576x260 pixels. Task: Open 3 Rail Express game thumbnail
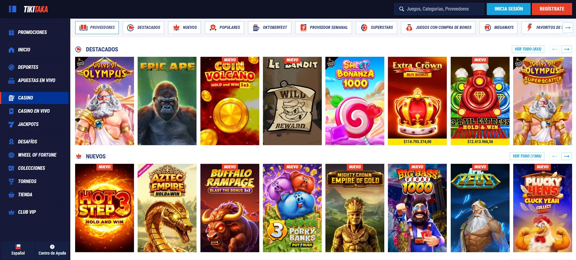tap(480, 101)
